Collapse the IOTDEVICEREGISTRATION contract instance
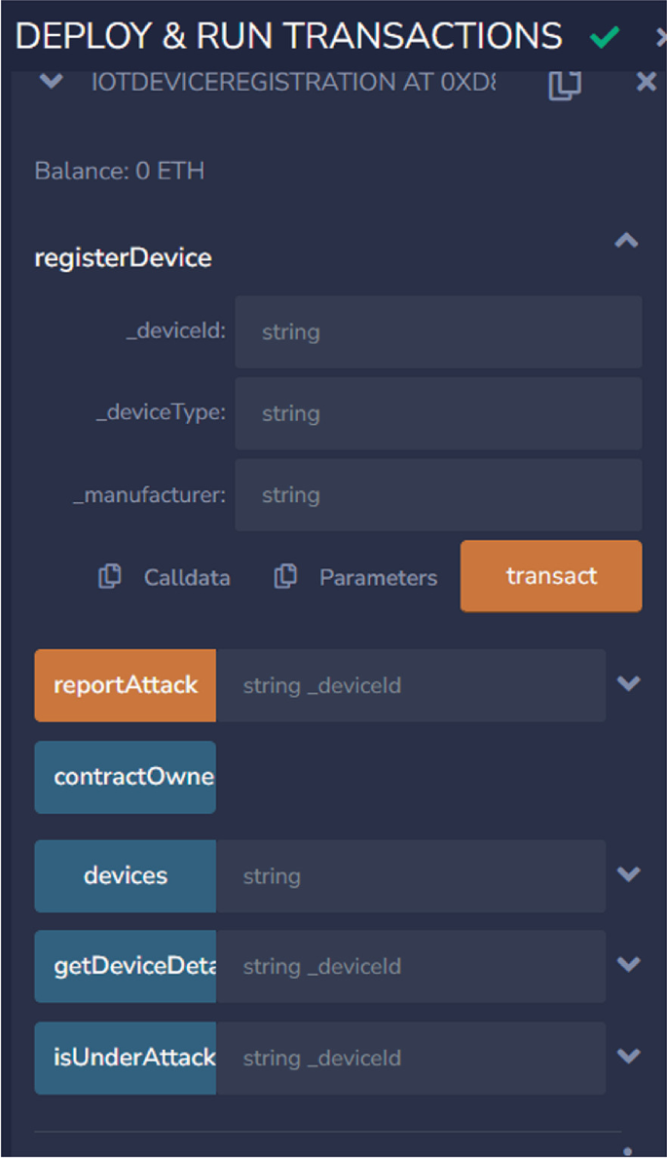Screen dimensions: 667x1158 pyautogui.click(x=51, y=83)
